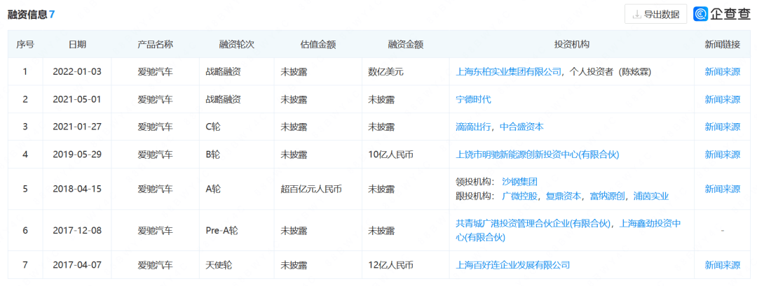Open 广微控股 investor link
757x286 pixels.
pos(519,196)
